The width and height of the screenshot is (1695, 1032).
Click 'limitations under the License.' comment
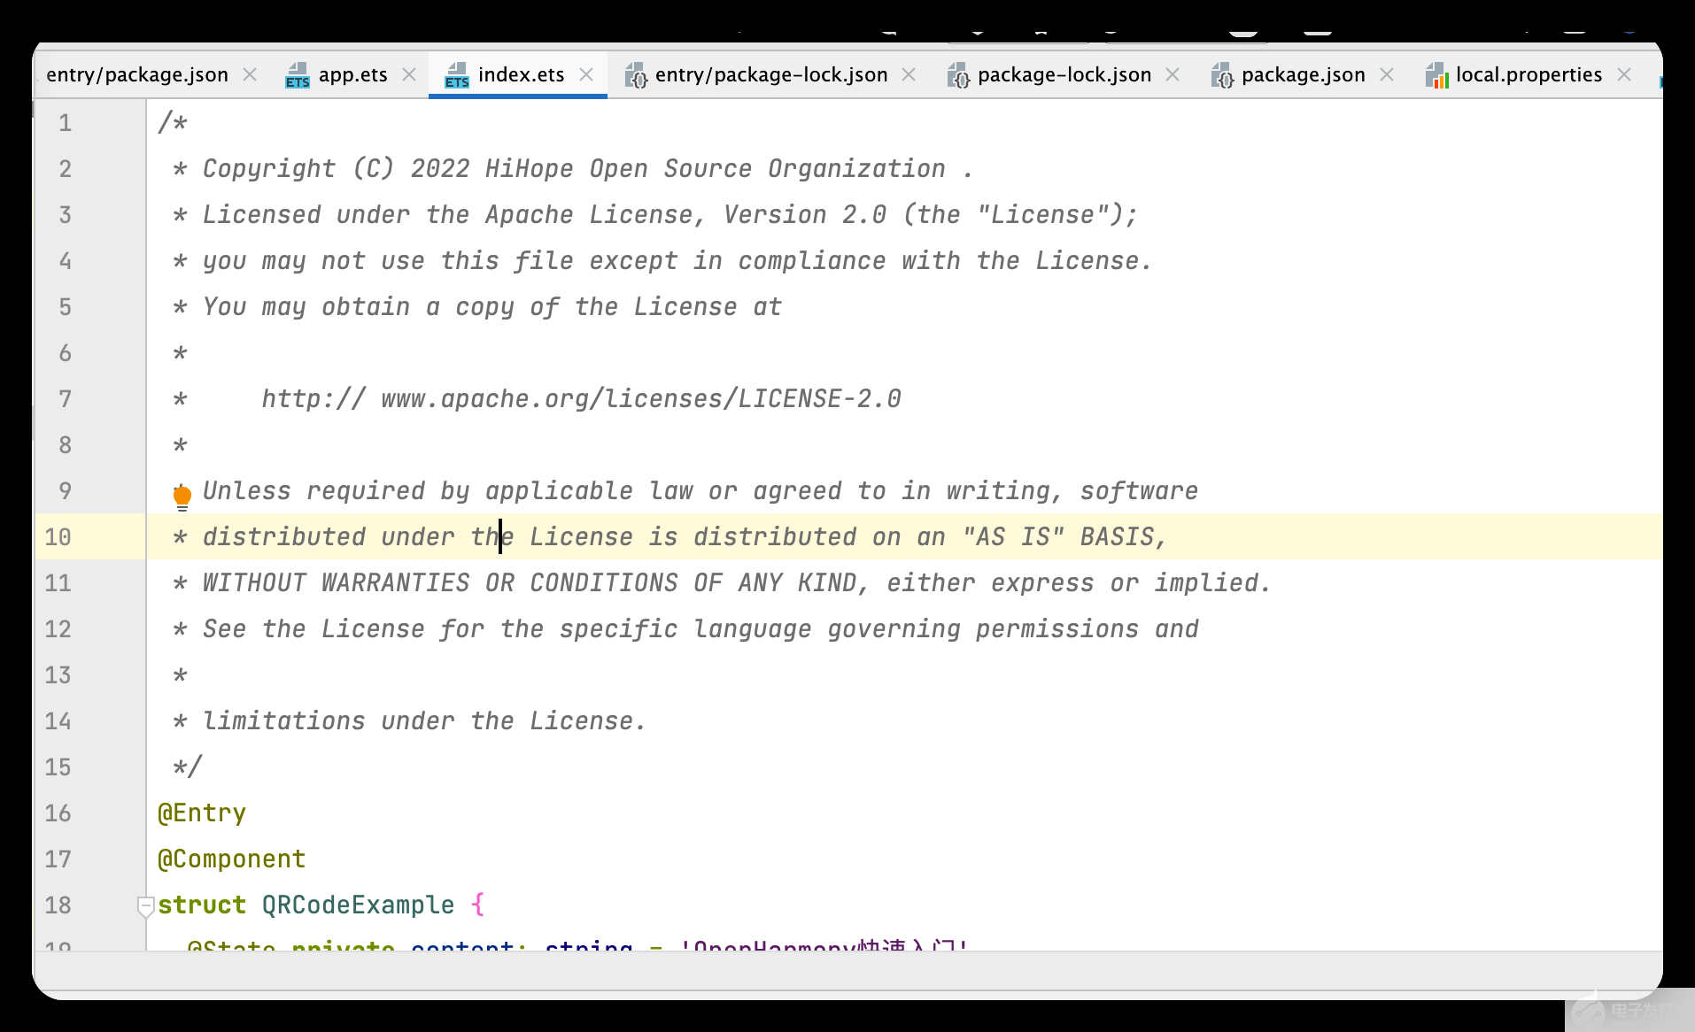point(424,721)
